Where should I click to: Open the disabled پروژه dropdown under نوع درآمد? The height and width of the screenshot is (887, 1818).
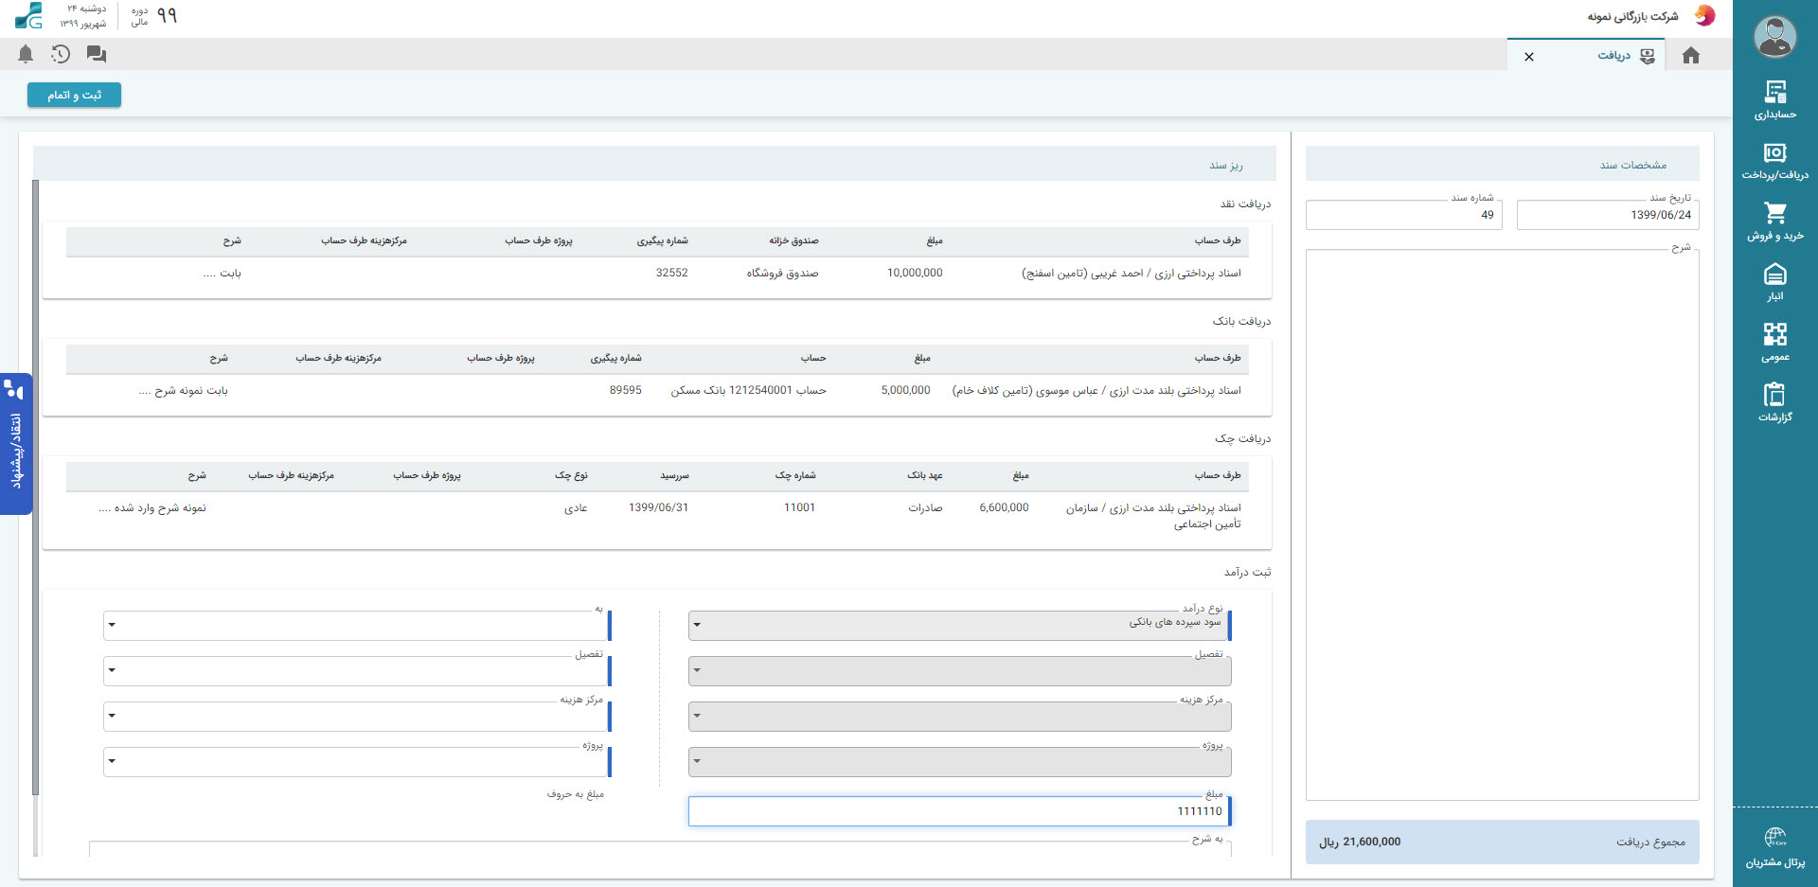(x=959, y=761)
